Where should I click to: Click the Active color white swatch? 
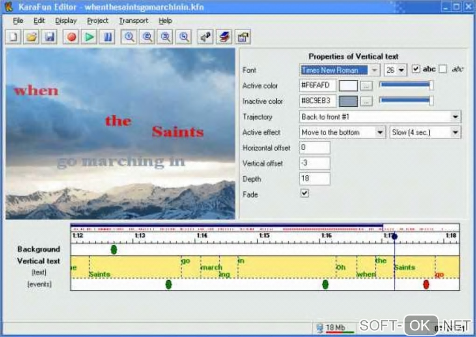coord(348,86)
